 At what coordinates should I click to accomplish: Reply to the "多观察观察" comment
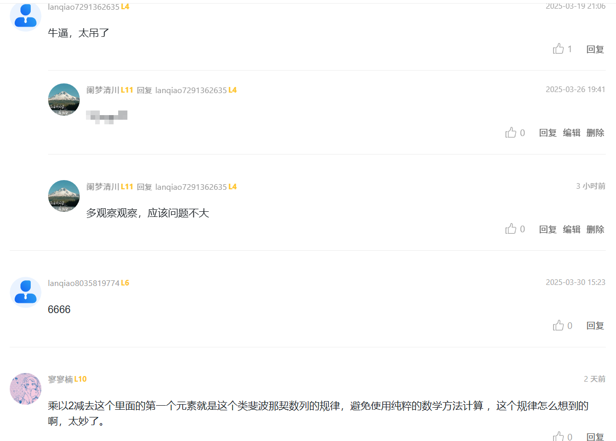click(547, 229)
